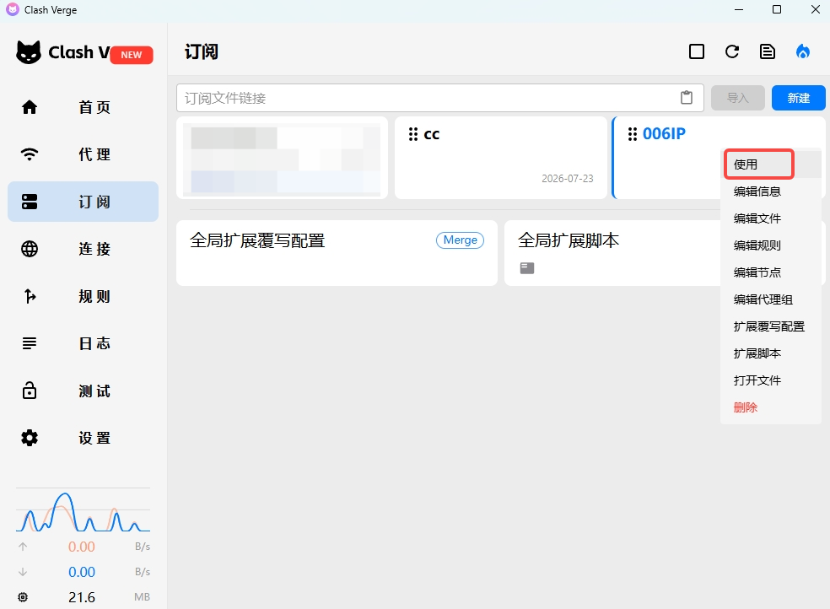Choose 扩展覆写配置 from the context menu
The image size is (830, 609).
[771, 326]
